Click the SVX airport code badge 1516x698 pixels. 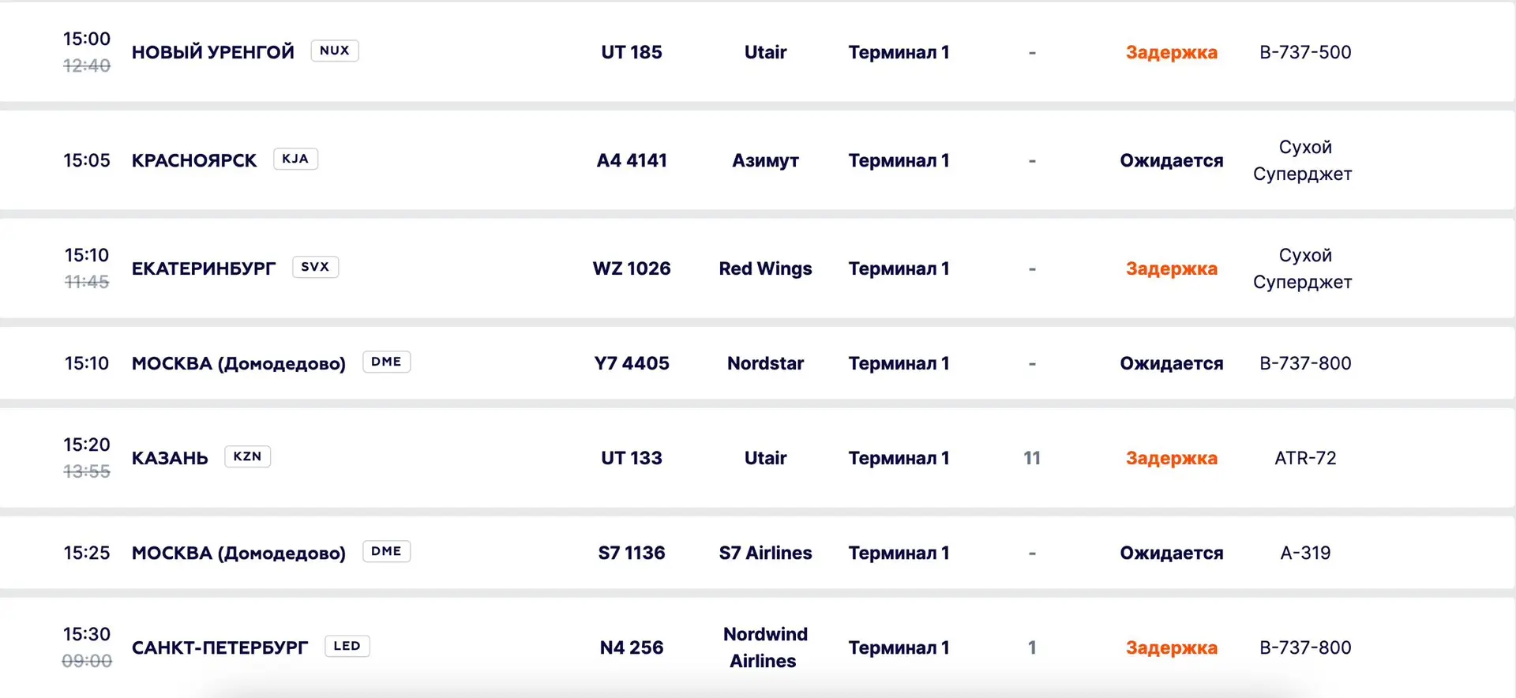[315, 267]
